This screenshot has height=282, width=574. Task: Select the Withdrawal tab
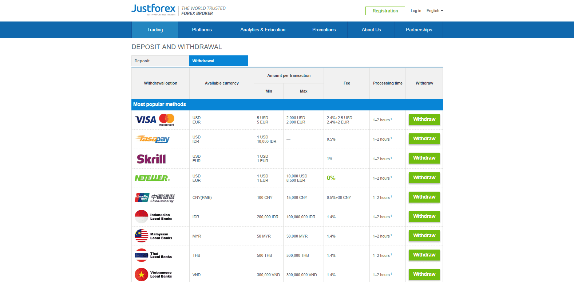(x=218, y=61)
